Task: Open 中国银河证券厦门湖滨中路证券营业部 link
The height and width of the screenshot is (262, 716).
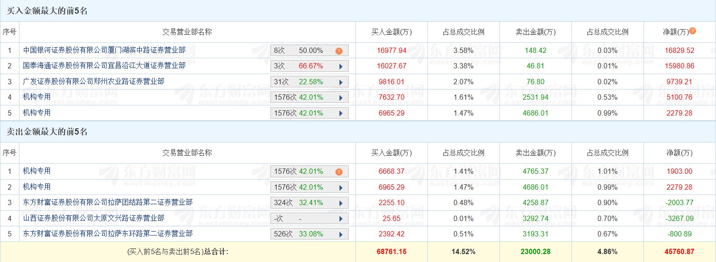Action: [x=104, y=50]
